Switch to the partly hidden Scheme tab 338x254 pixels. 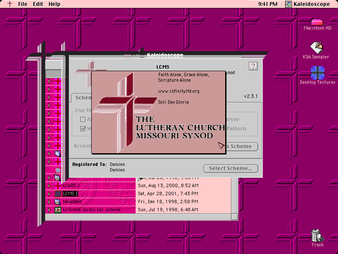[82, 98]
